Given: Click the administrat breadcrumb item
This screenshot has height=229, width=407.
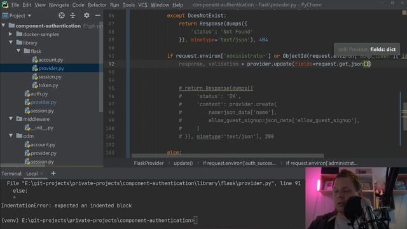Looking at the screenshot, I should click(x=322, y=163).
